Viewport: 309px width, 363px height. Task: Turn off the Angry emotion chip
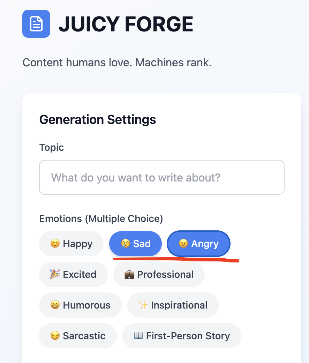198,244
